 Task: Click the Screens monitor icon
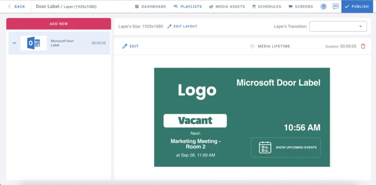(x=290, y=7)
